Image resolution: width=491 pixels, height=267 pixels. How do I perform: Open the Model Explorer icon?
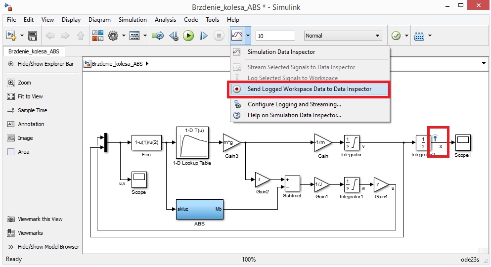[x=134, y=36]
